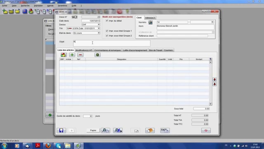Click the client lookup icon beside Numéro

pyautogui.click(x=150, y=22)
